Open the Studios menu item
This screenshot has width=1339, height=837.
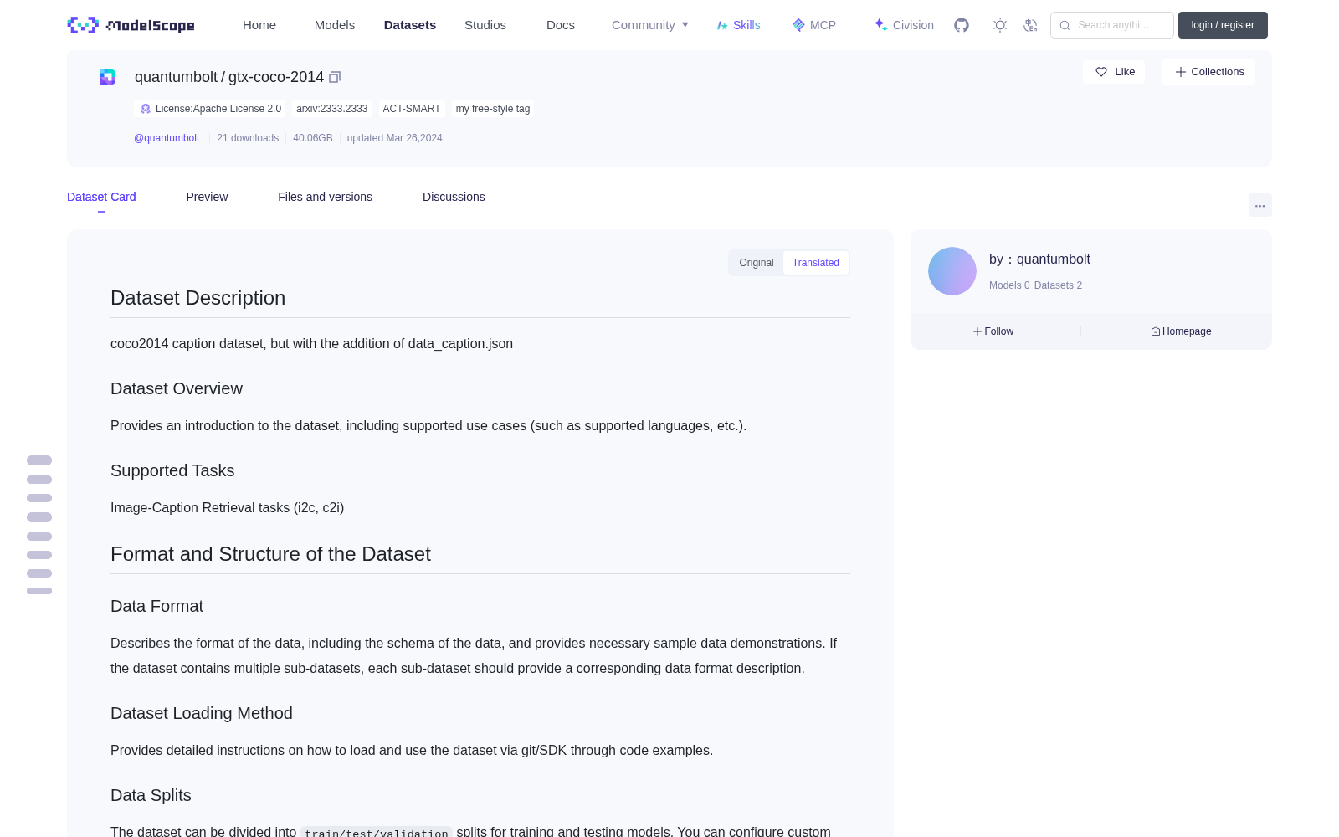tap(485, 25)
